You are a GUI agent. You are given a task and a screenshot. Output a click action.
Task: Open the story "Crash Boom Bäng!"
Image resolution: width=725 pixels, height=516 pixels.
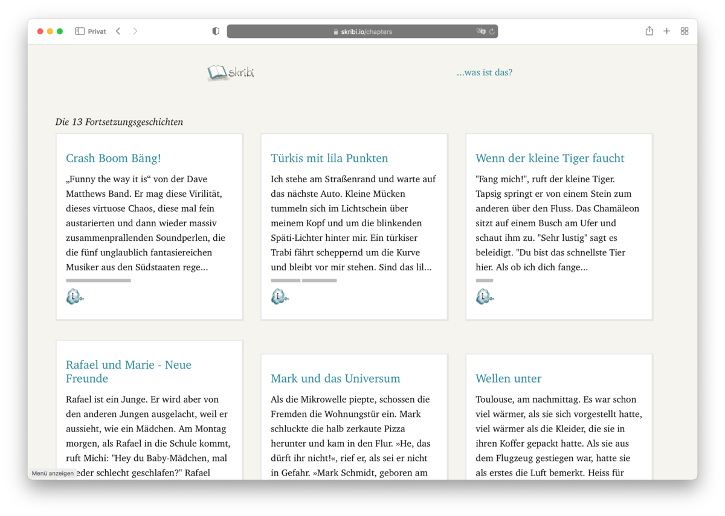113,158
